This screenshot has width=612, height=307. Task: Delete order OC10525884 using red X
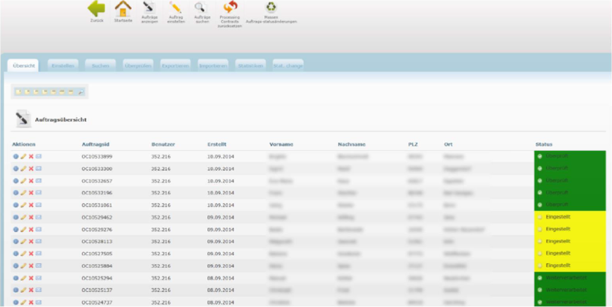coord(31,265)
